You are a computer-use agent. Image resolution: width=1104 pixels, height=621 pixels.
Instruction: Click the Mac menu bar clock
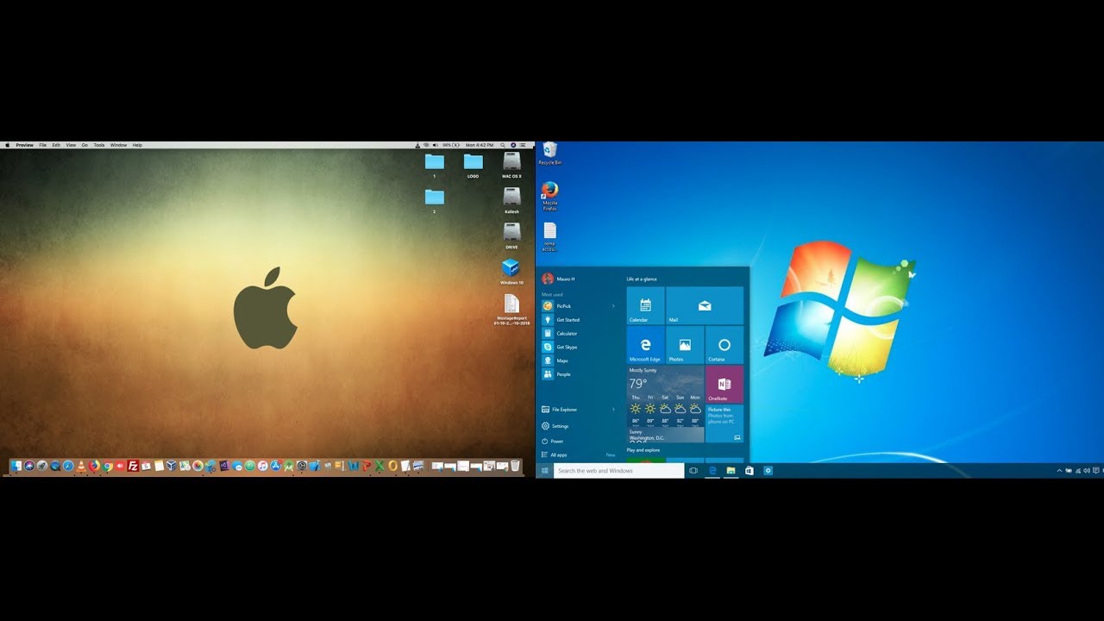(479, 145)
